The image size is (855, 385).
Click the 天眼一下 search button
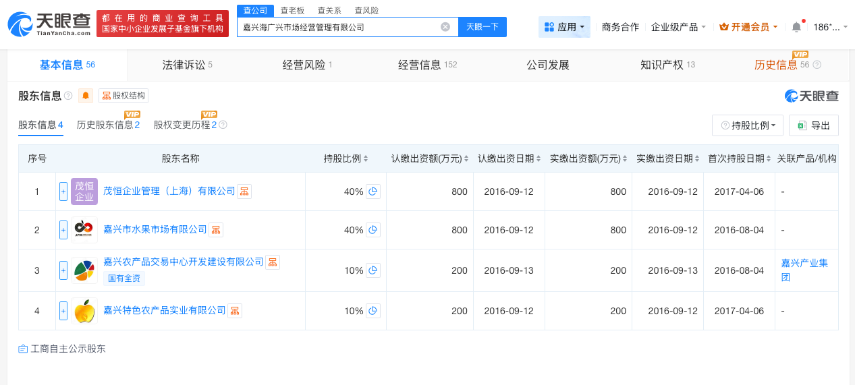(x=482, y=27)
